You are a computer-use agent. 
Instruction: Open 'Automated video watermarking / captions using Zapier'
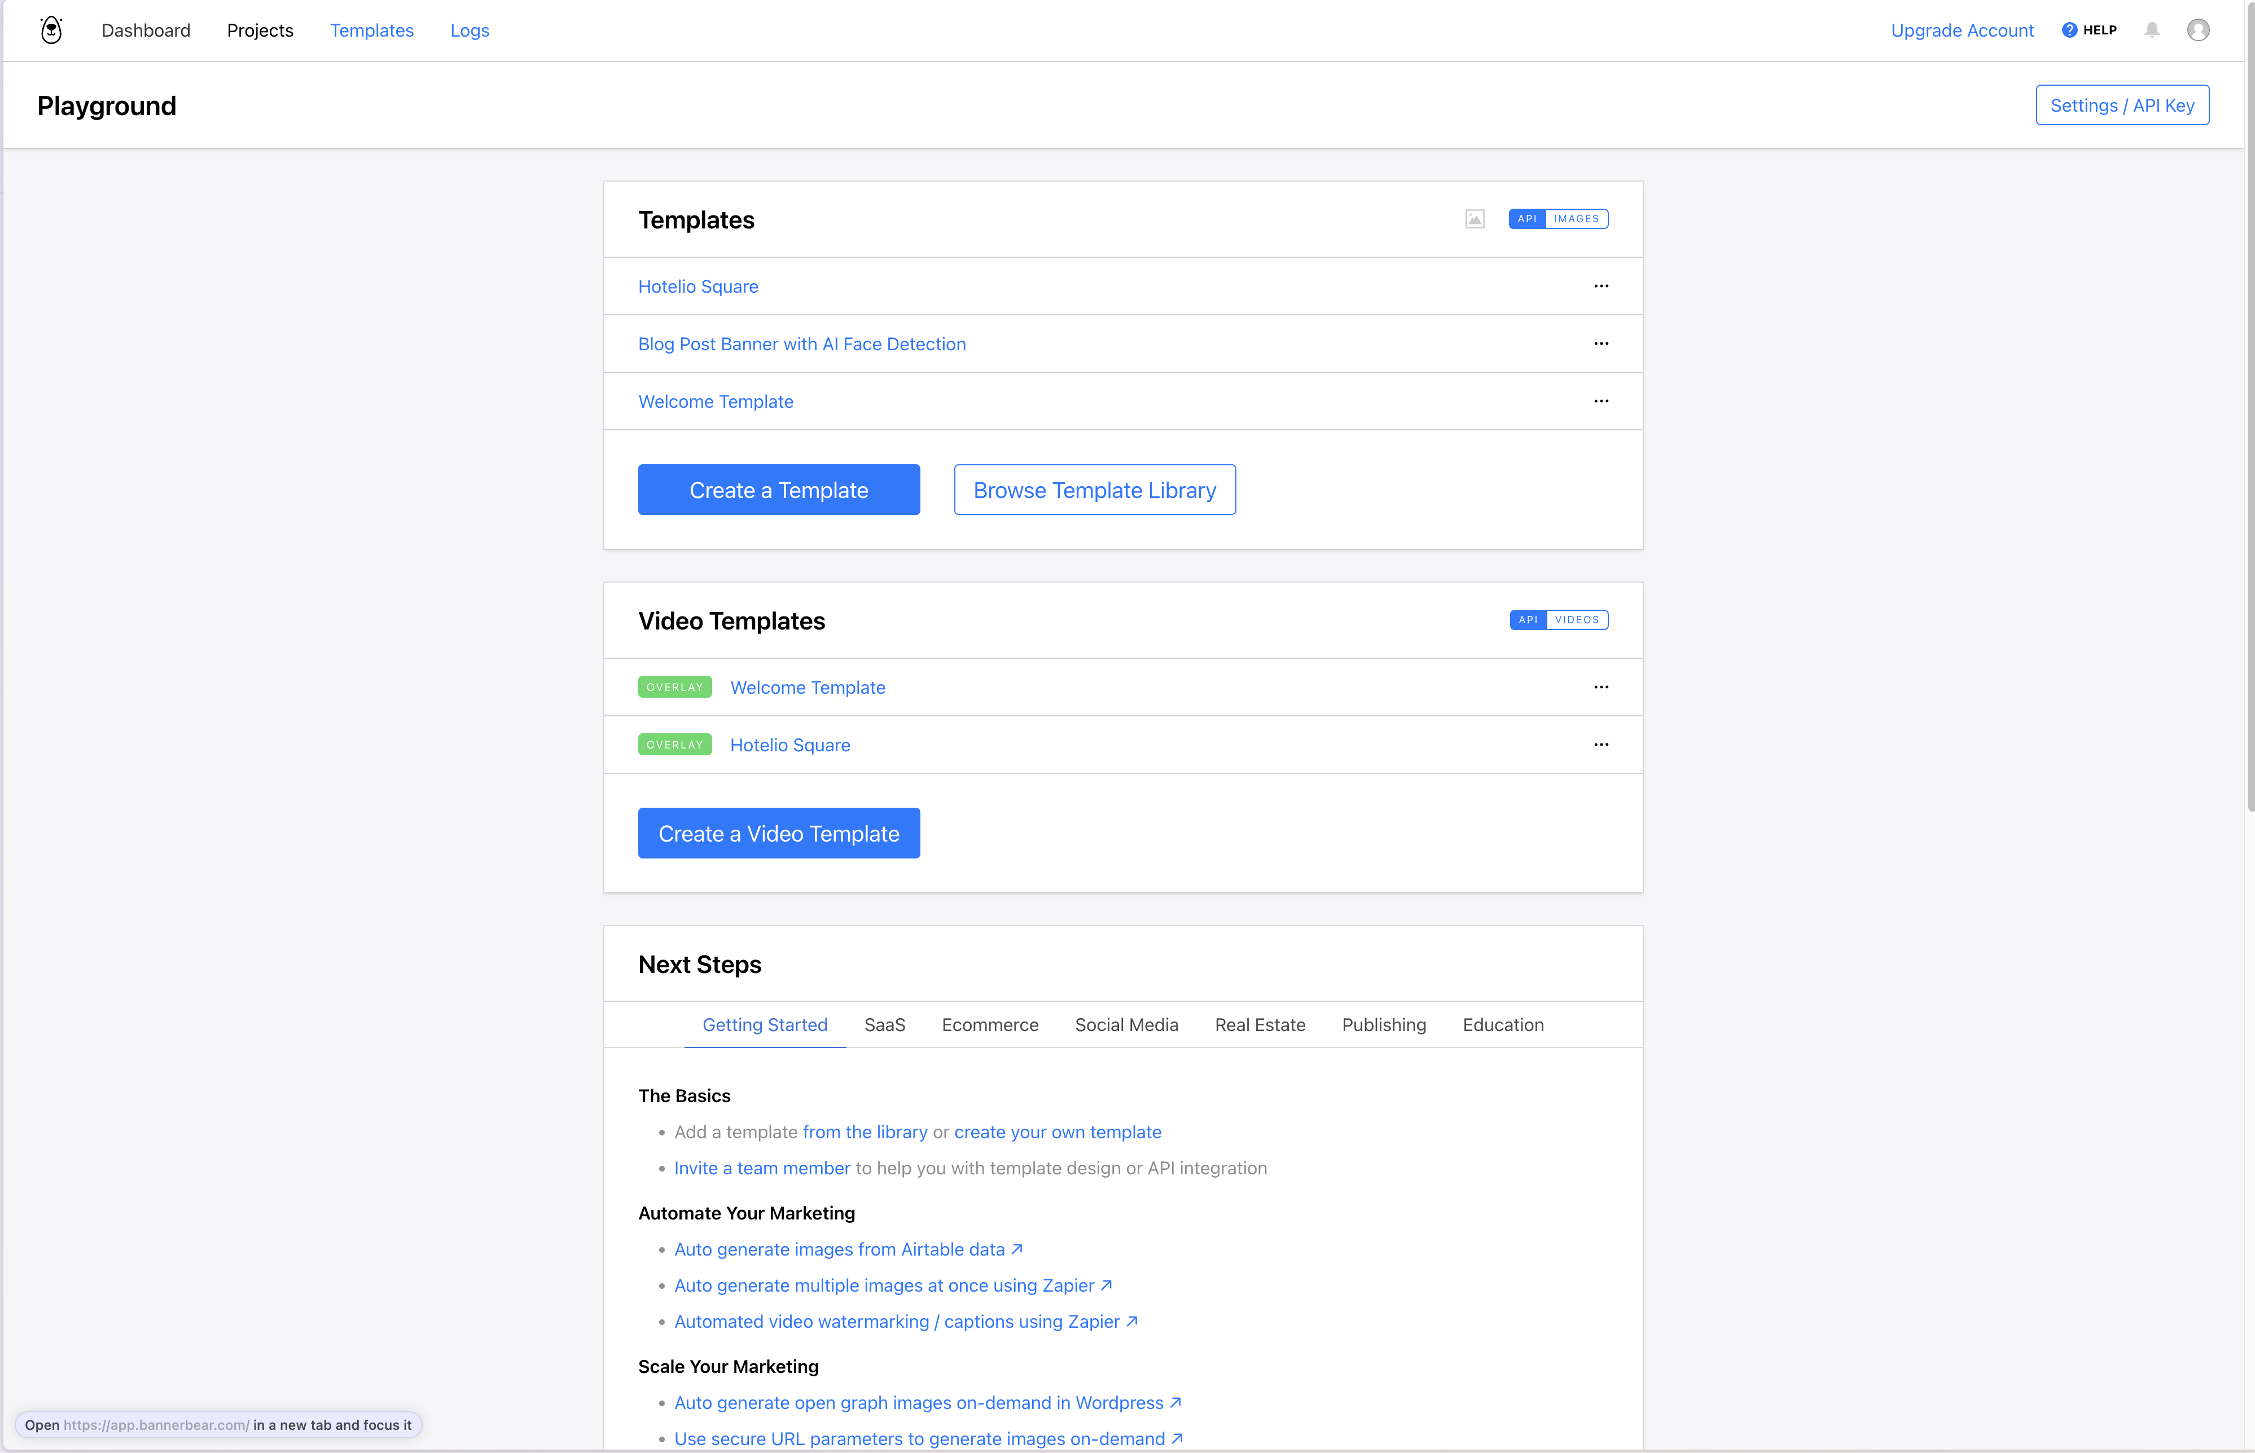click(x=906, y=1322)
